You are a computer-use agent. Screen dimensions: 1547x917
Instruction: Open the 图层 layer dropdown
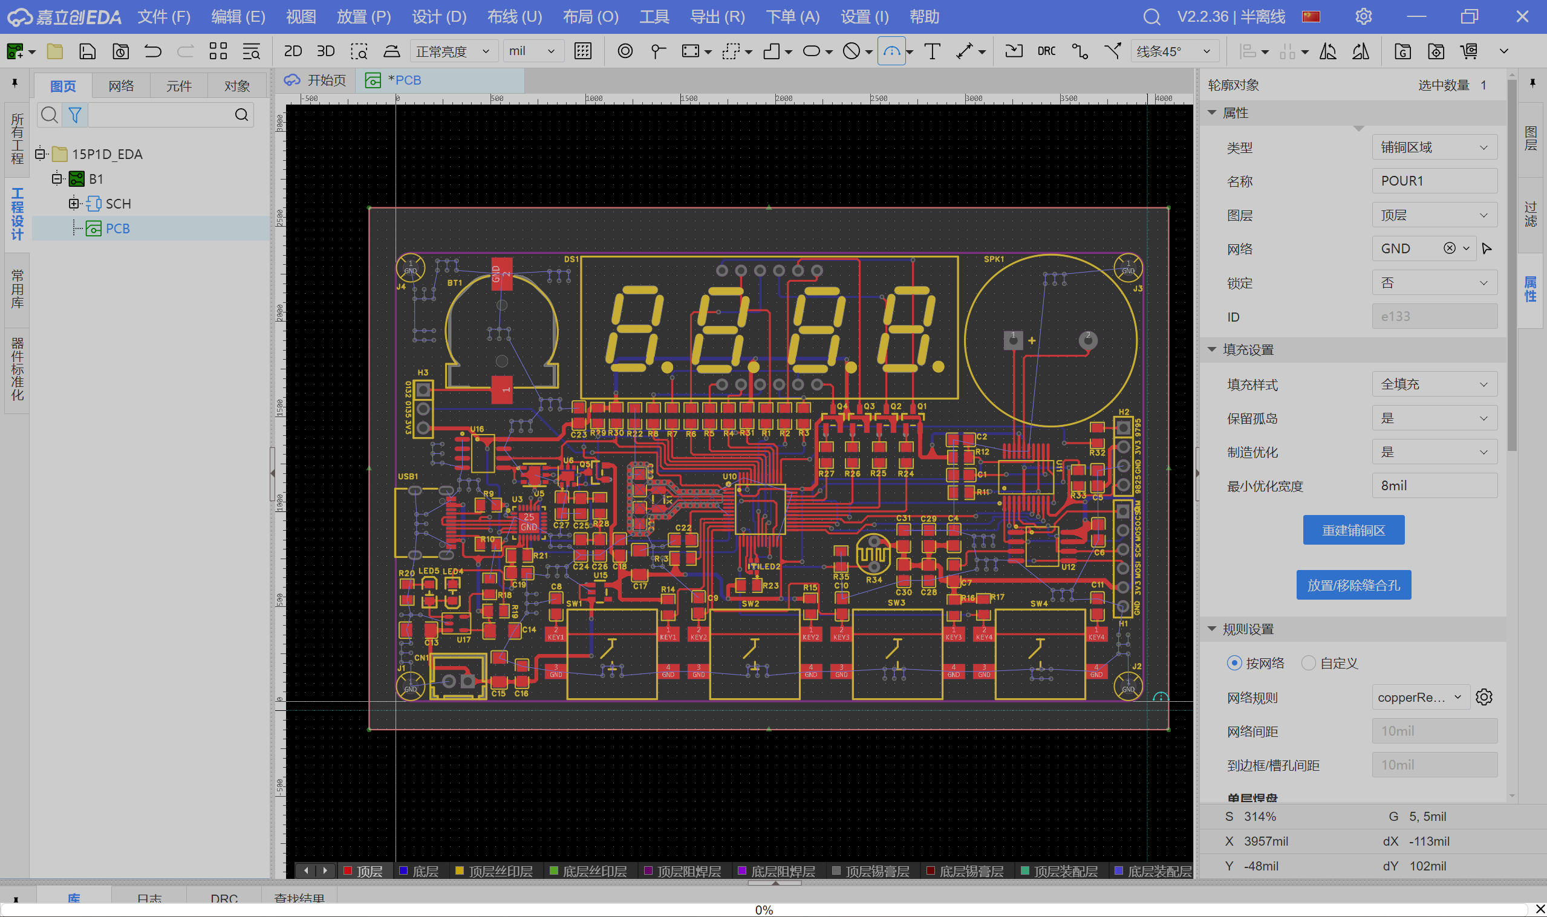[1434, 215]
